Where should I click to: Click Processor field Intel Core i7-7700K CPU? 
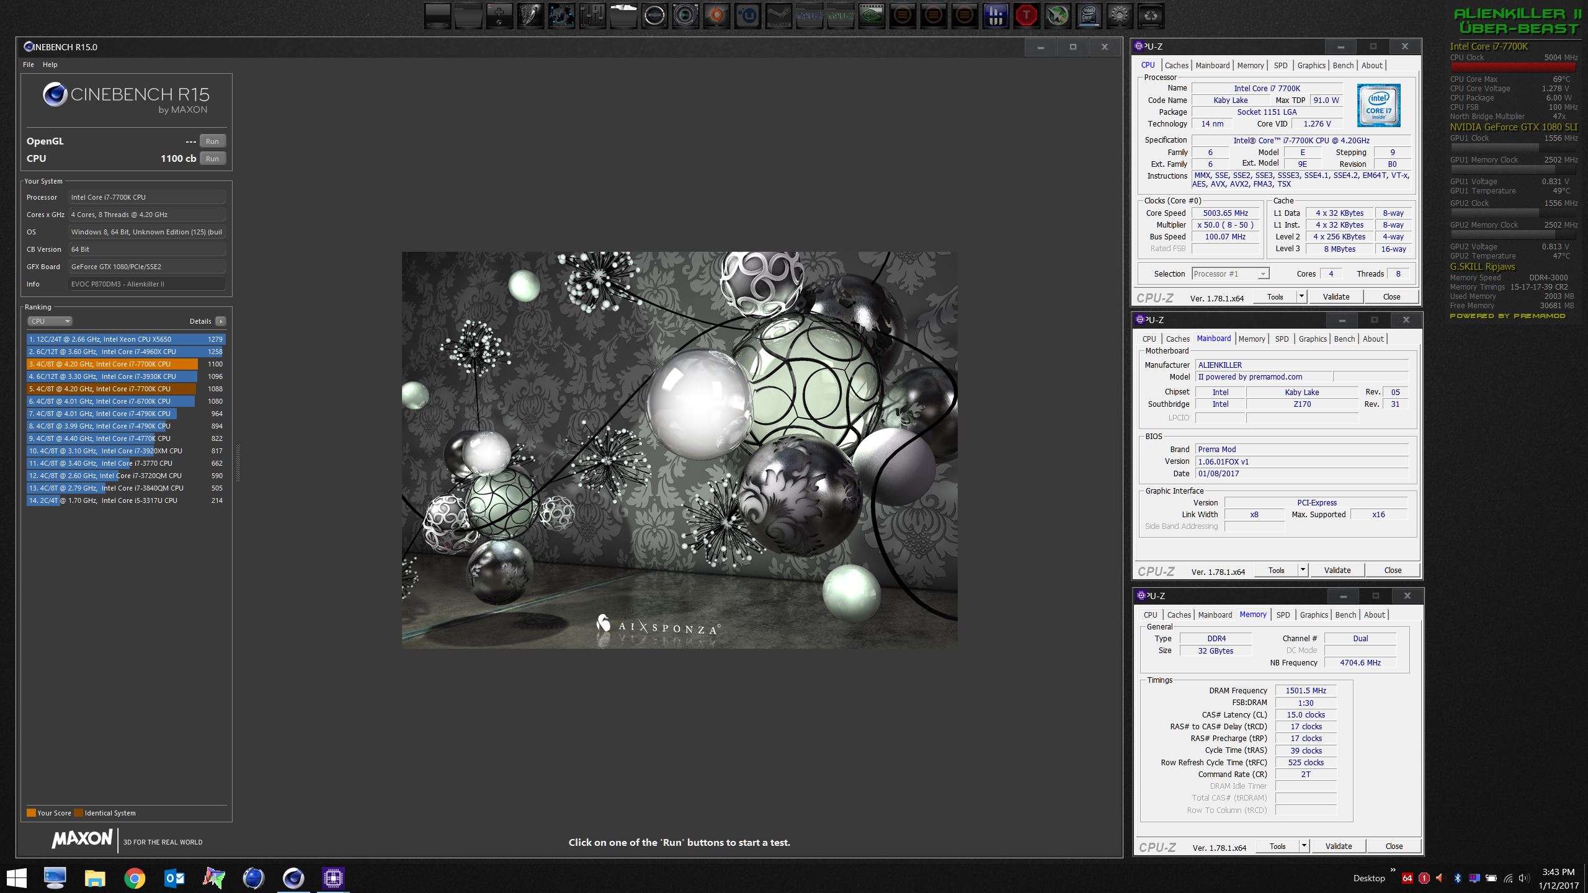(x=146, y=197)
